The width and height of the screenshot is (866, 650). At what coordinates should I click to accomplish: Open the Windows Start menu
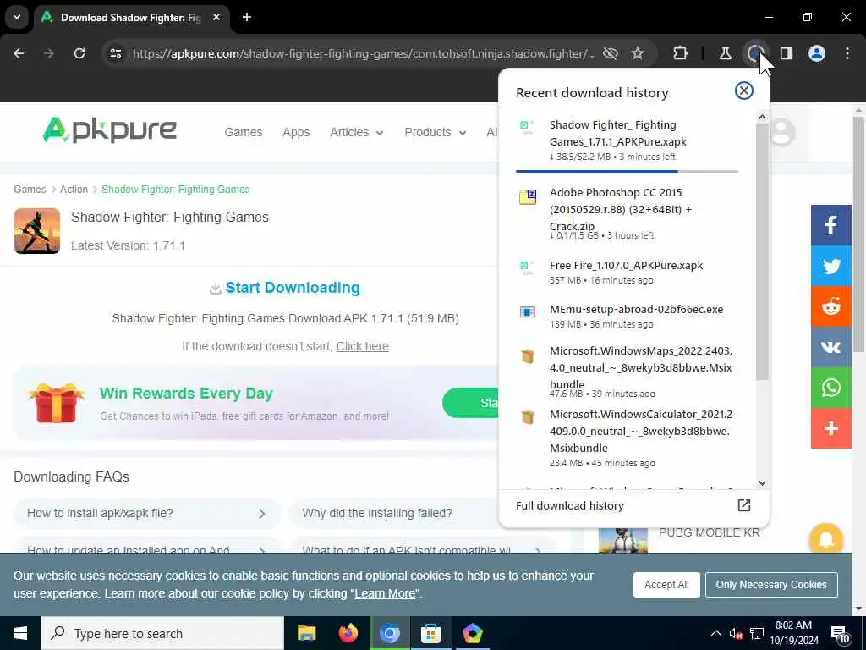coord(20,633)
